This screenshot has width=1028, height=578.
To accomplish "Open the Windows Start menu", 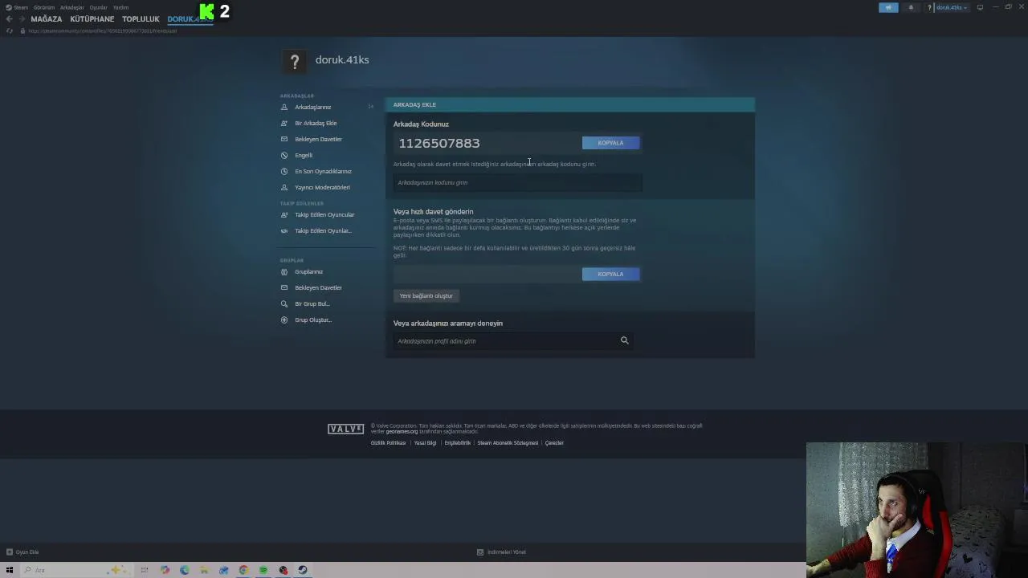I will 10,570.
